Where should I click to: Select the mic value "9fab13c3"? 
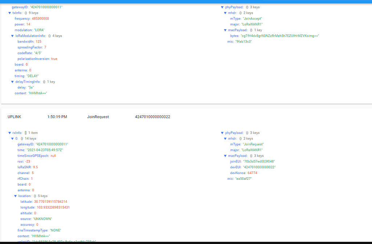click(244, 42)
